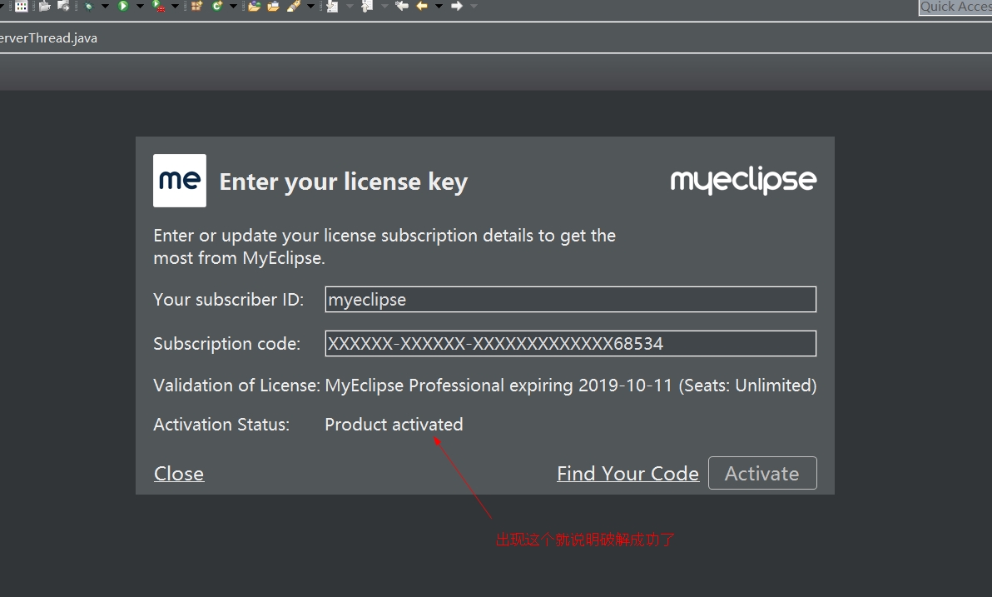Viewport: 992px width, 597px height.
Task: Click the New Java Class icon
Action: coord(217,6)
